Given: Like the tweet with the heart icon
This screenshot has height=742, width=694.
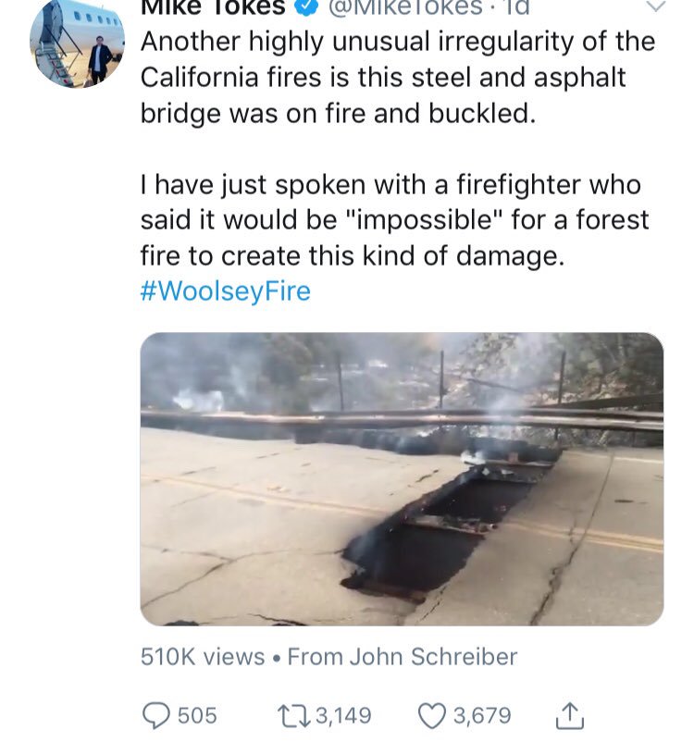Looking at the screenshot, I should (x=431, y=714).
